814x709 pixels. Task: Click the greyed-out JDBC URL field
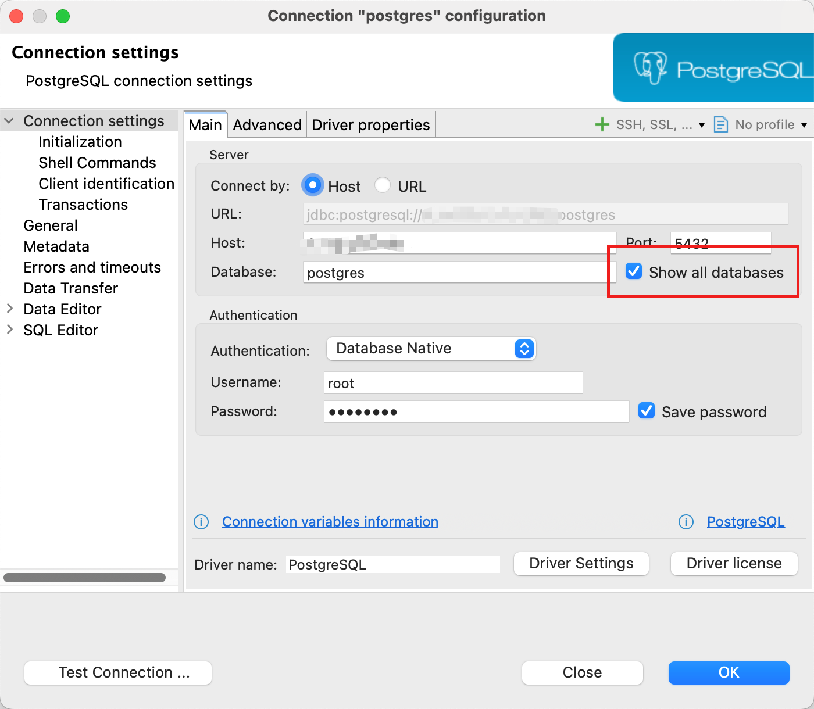(546, 214)
